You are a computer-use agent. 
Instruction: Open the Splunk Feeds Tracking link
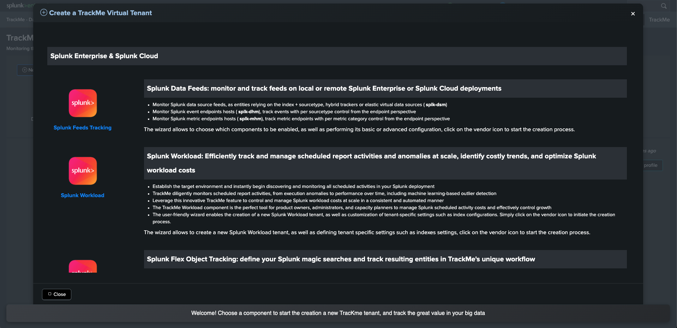coord(83,128)
